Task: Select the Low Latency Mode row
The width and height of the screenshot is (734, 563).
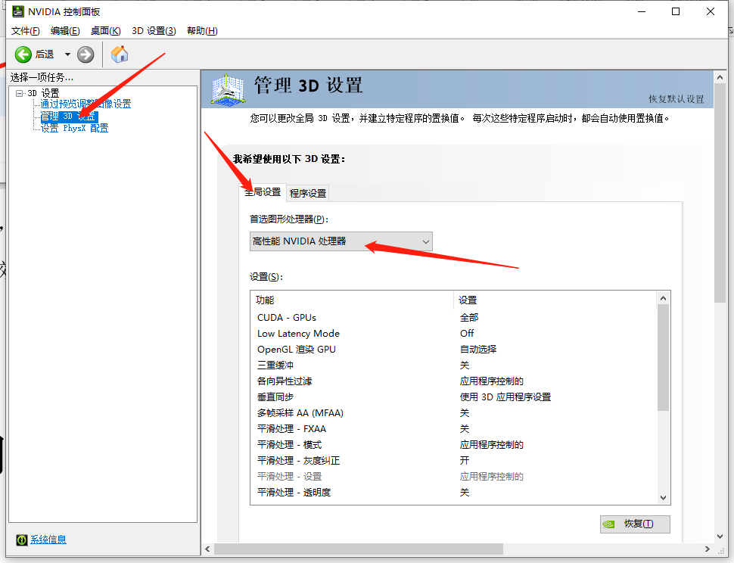Action: click(x=453, y=334)
